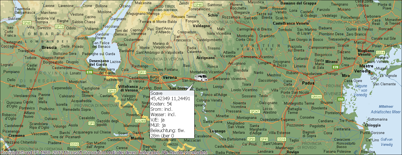This screenshot has height=155, width=402.
Task: Click the Peschiera del Garda label
Action: coord(107,71)
